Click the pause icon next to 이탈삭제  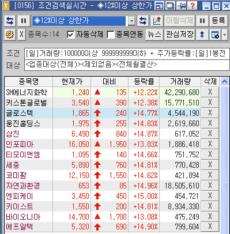[x=202, y=21]
